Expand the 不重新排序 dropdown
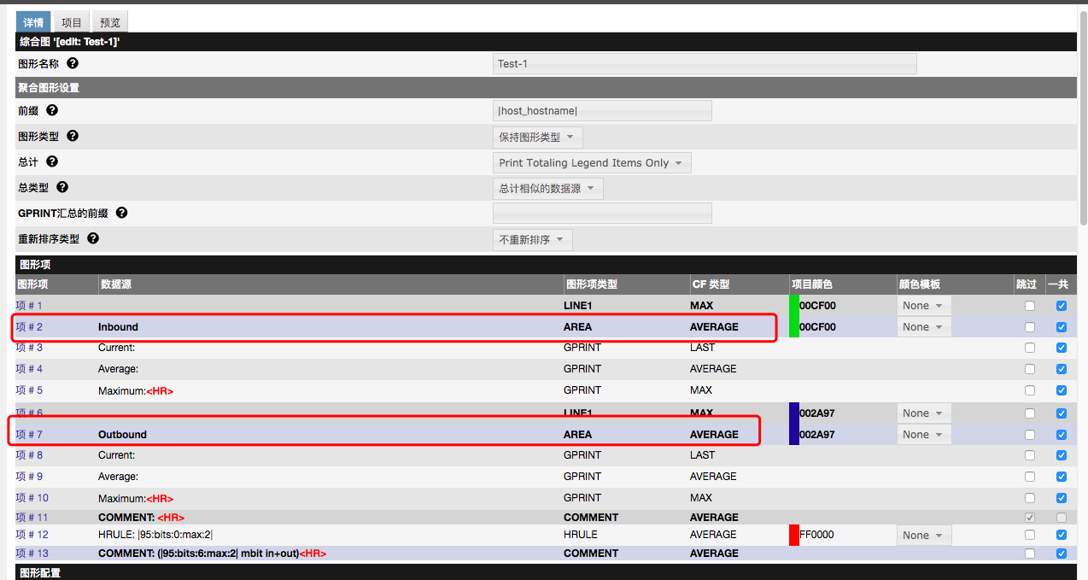Viewport: 1088px width, 580px height. pyautogui.click(x=532, y=240)
